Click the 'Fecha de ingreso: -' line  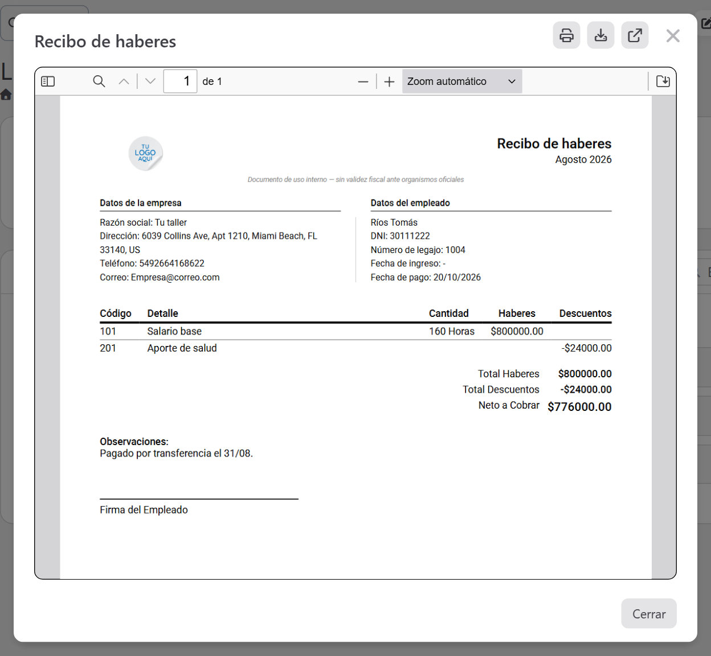(408, 263)
